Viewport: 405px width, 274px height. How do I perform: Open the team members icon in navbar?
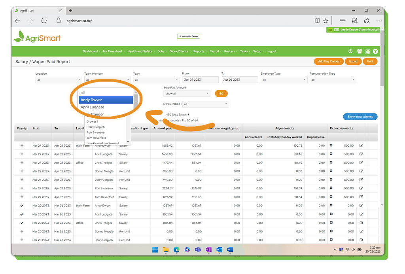[x=359, y=51]
